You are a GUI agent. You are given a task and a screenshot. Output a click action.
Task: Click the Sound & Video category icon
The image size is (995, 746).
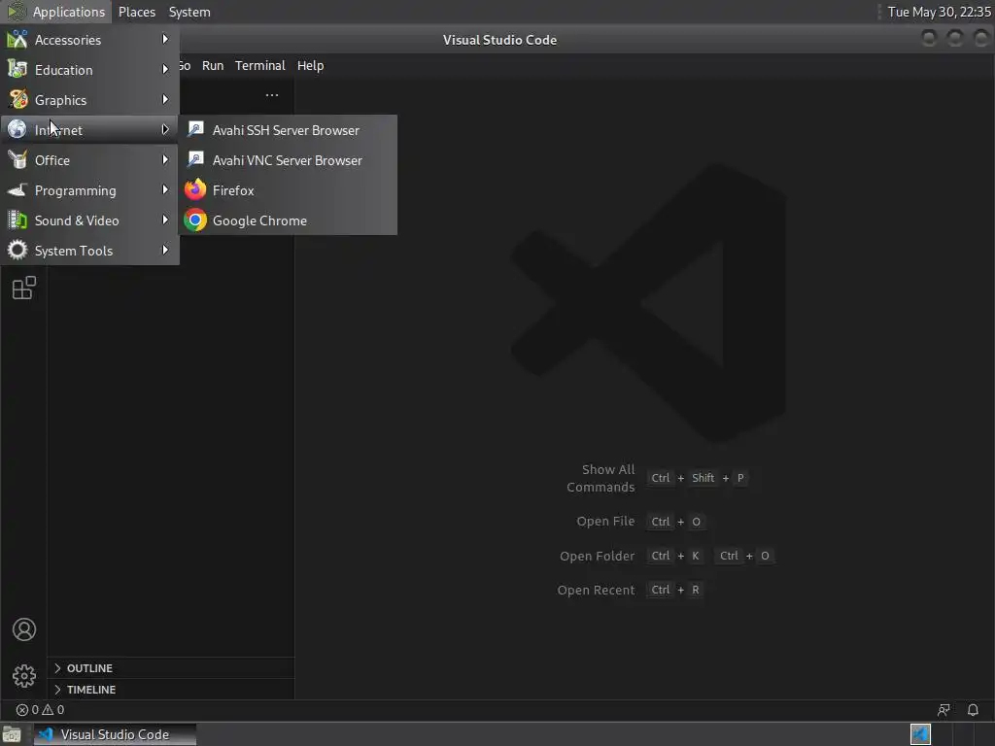click(x=17, y=220)
